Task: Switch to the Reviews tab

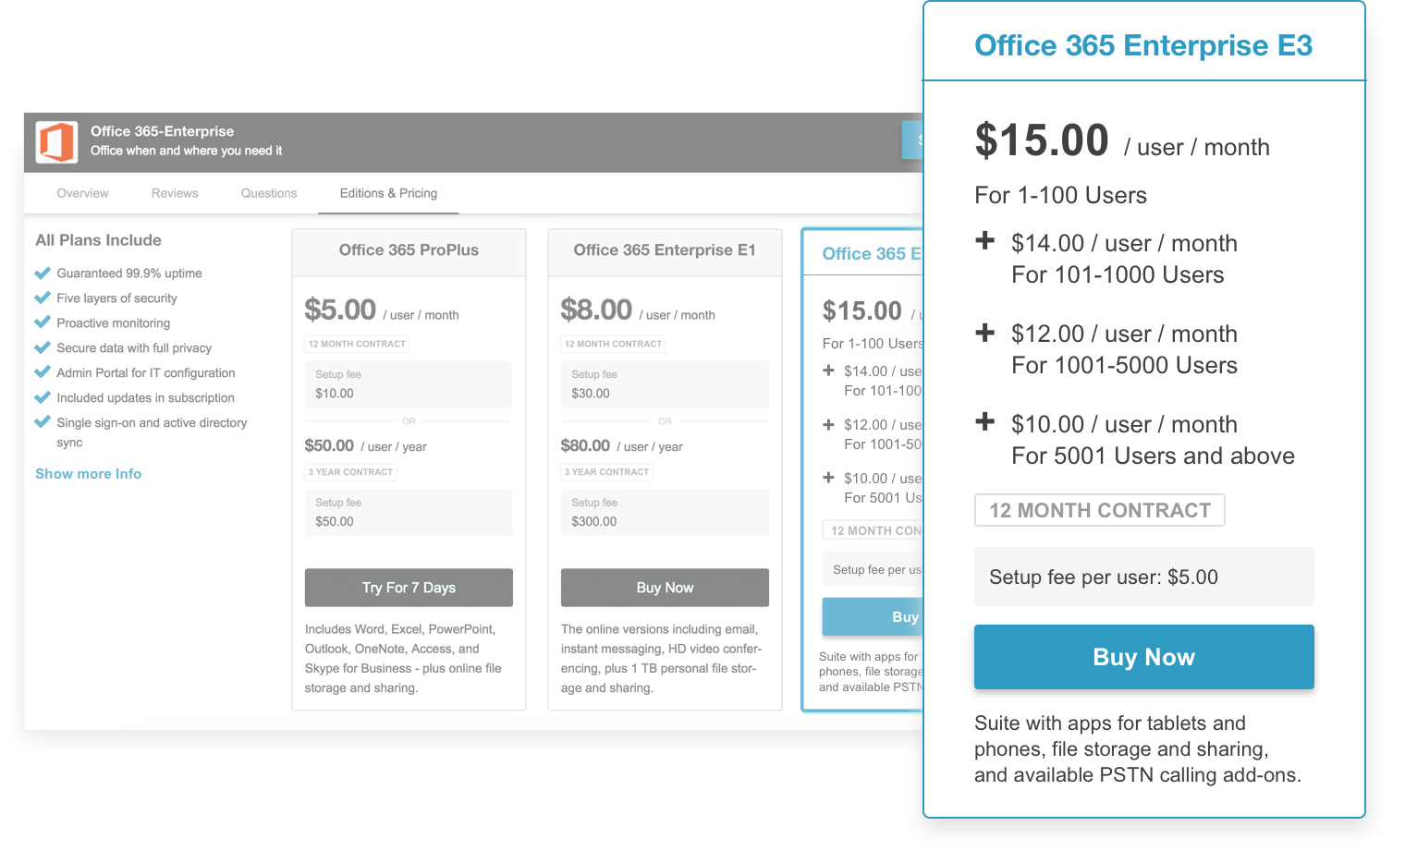Action: [x=175, y=193]
